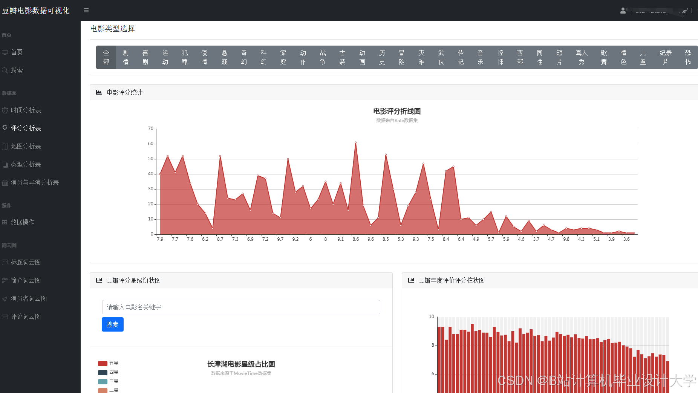Screen dimensions: 698x393
Task: Select the 犯罪 movie type
Action: click(x=185, y=57)
